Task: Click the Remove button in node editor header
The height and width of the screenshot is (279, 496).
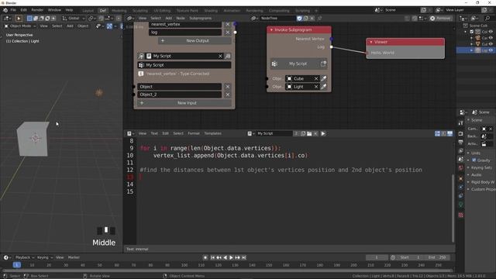Action: (x=441, y=19)
